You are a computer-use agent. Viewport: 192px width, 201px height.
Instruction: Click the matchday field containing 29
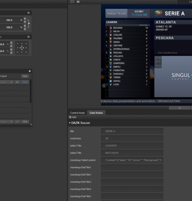(x=132, y=138)
